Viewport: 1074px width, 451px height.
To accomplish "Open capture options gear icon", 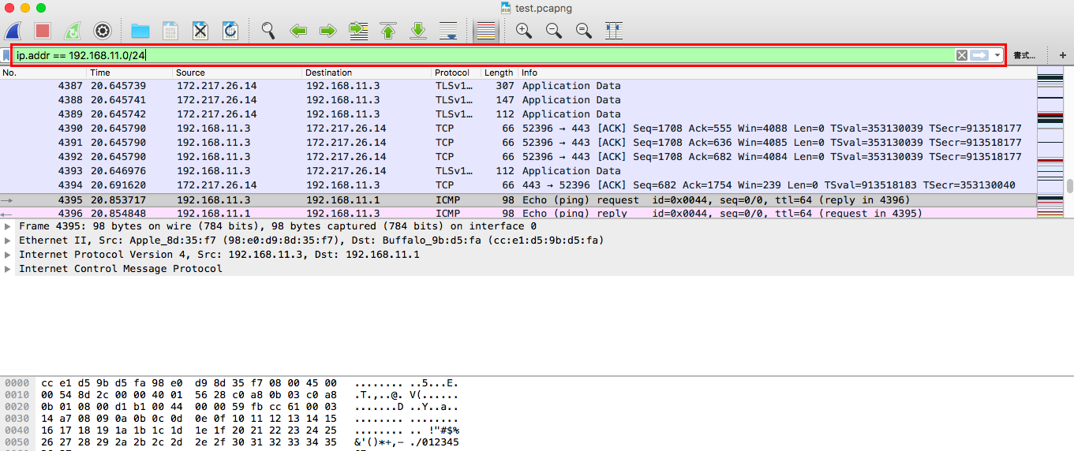I will (102, 31).
